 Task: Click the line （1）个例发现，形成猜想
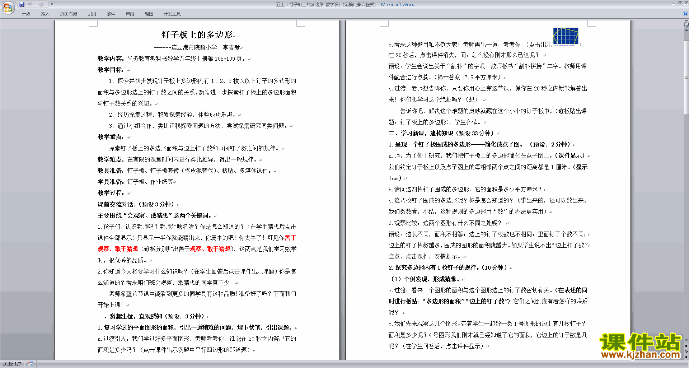click(425, 279)
